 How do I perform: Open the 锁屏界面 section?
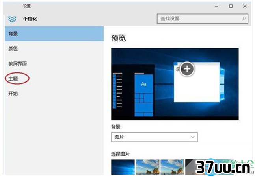pyautogui.click(x=54, y=64)
